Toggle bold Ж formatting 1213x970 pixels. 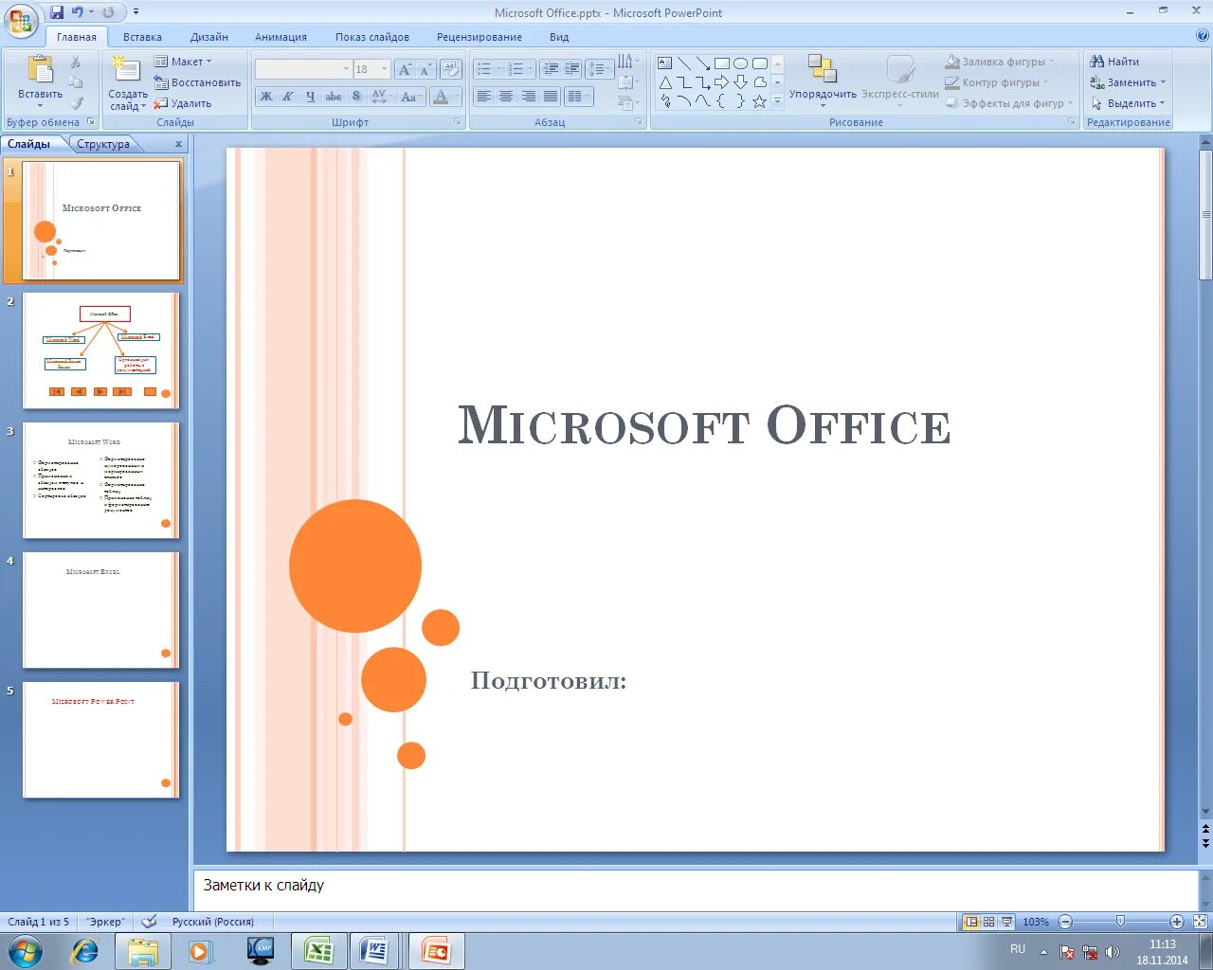click(x=266, y=97)
